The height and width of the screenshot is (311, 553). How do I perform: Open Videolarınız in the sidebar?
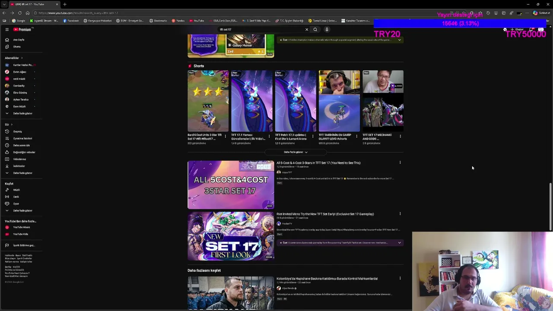point(20,159)
